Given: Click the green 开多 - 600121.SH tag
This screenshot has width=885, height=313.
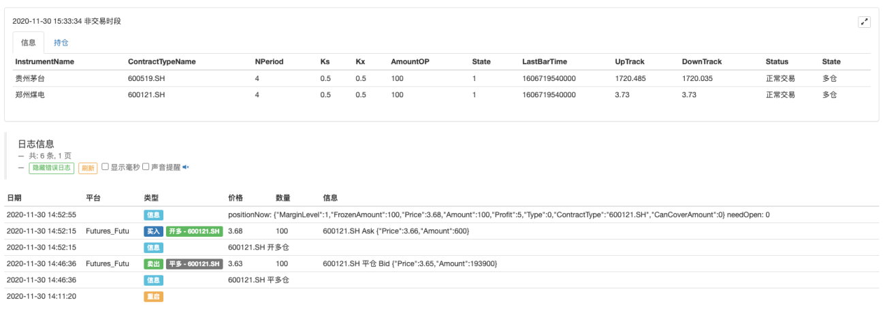Looking at the screenshot, I should click(194, 231).
